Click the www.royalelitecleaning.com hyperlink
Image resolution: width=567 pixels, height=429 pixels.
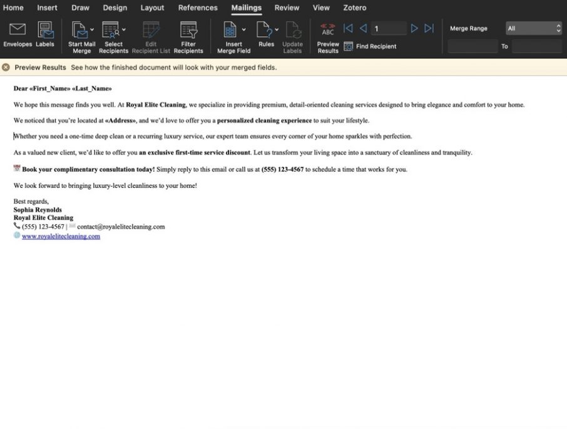point(60,235)
